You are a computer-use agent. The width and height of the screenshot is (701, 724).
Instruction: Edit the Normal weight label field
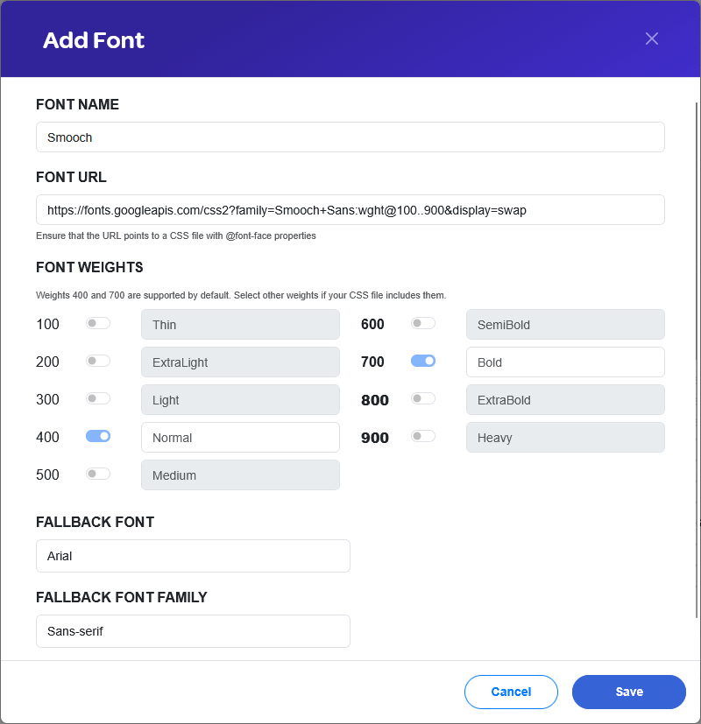240,437
